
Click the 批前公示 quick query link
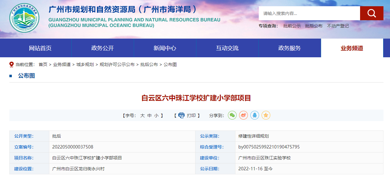point(292,26)
